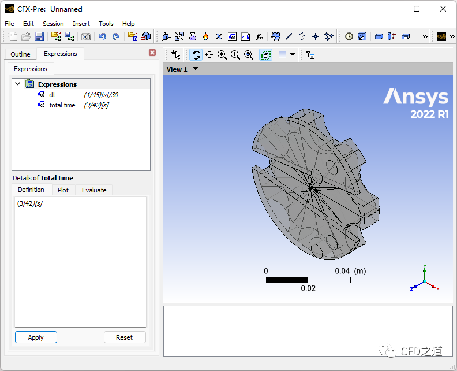This screenshot has height=371, width=457.
Task: Open the Edit menu
Action: pos(29,24)
